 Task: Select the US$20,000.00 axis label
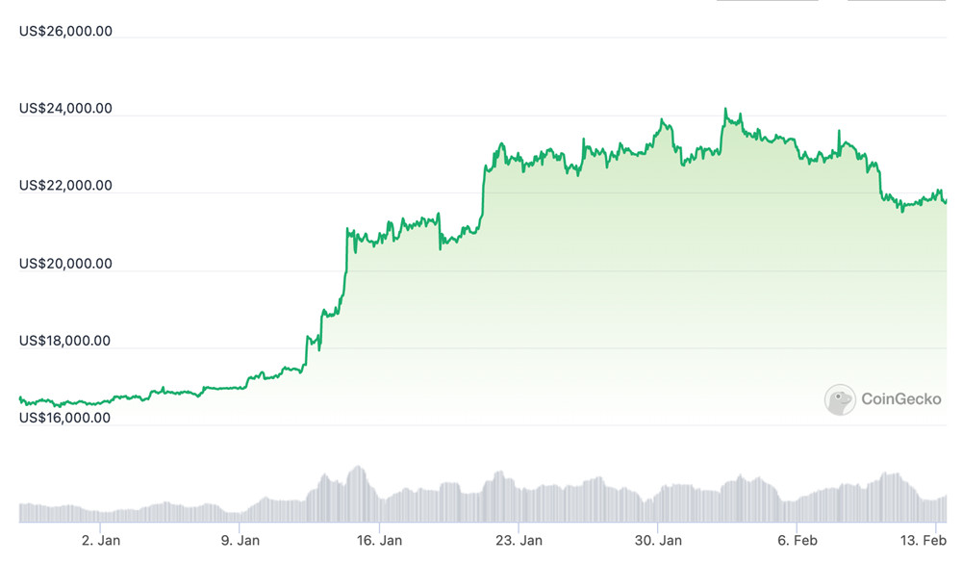click(x=65, y=263)
